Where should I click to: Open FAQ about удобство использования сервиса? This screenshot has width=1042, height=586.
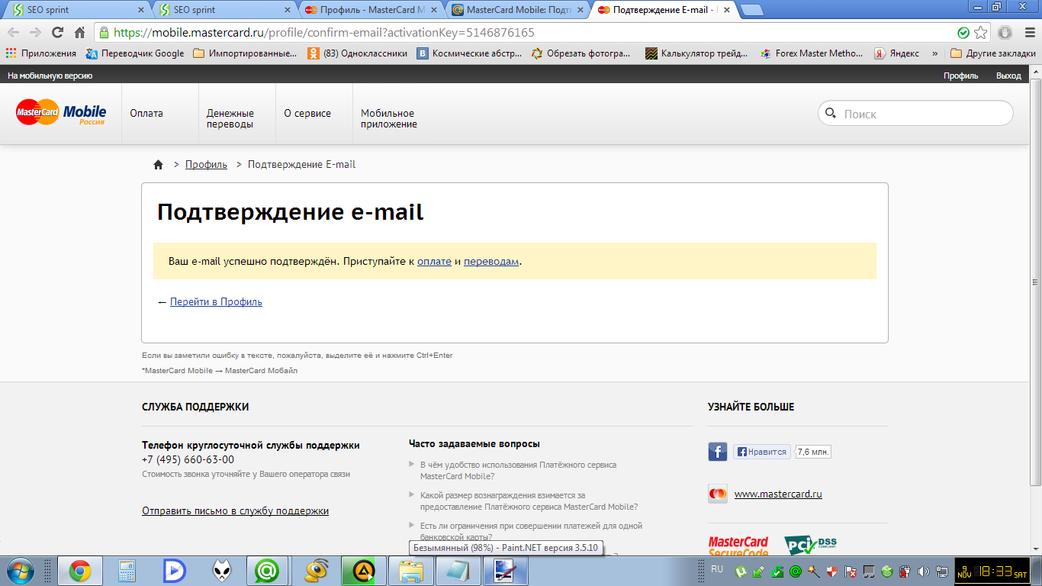point(518,470)
